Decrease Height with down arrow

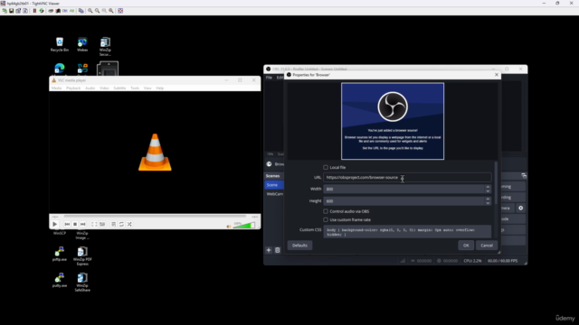click(x=488, y=203)
